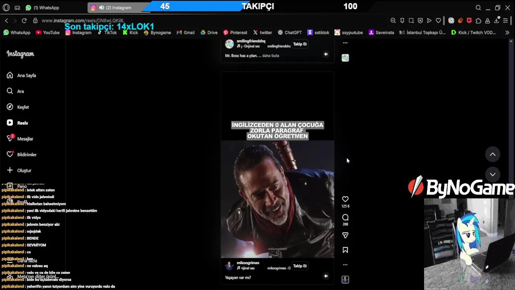Open the Gmail bookmark

pos(185,33)
